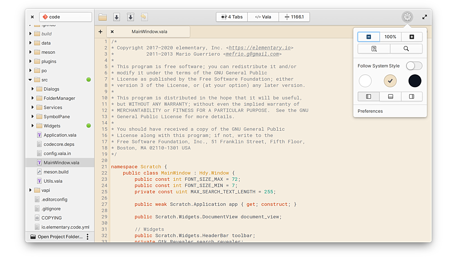Open Application.vala in the file tree
The image size is (457, 257).
[x=60, y=135]
